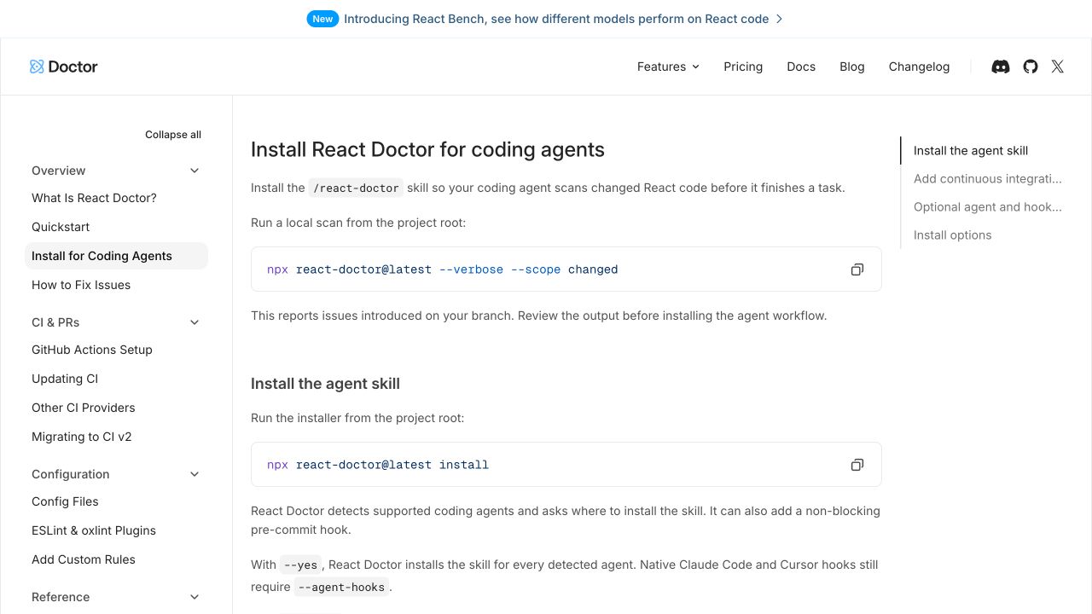
Task: Jump to Install the agent skill section
Action: 971,151
